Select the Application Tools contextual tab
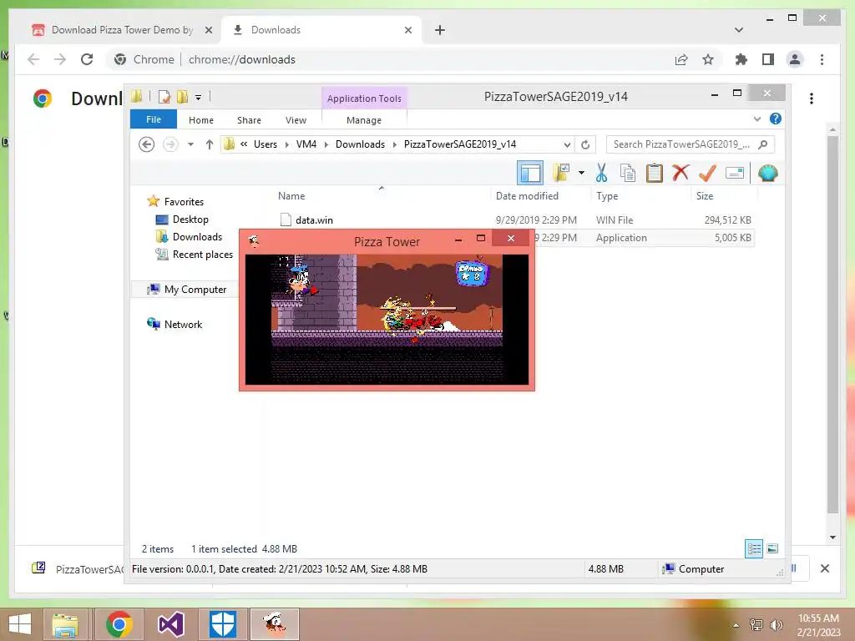The image size is (855, 641). tap(364, 98)
